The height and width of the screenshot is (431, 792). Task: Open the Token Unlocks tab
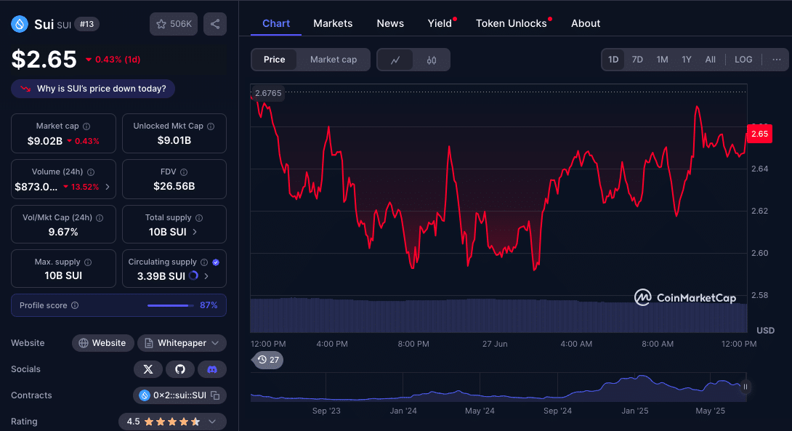tap(511, 23)
